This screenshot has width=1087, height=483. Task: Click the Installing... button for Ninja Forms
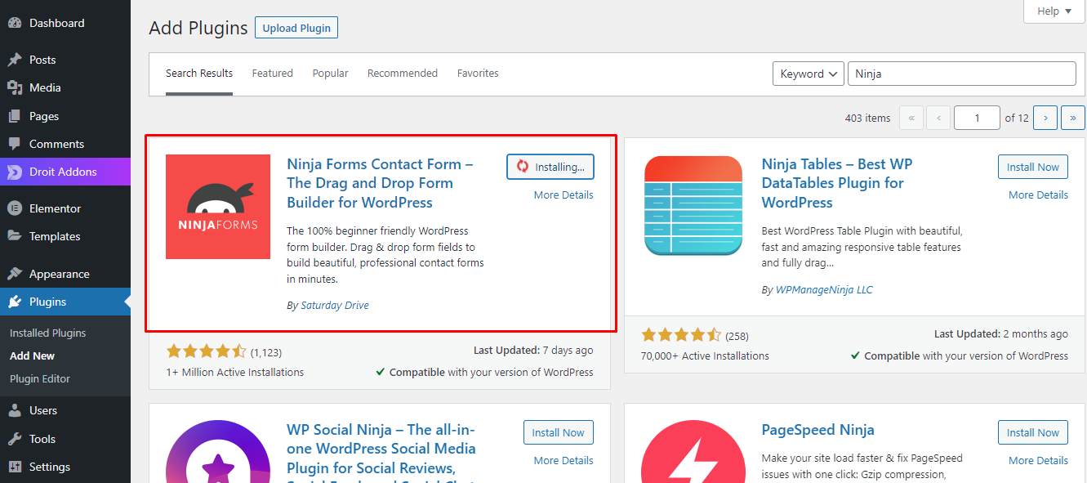(x=550, y=167)
